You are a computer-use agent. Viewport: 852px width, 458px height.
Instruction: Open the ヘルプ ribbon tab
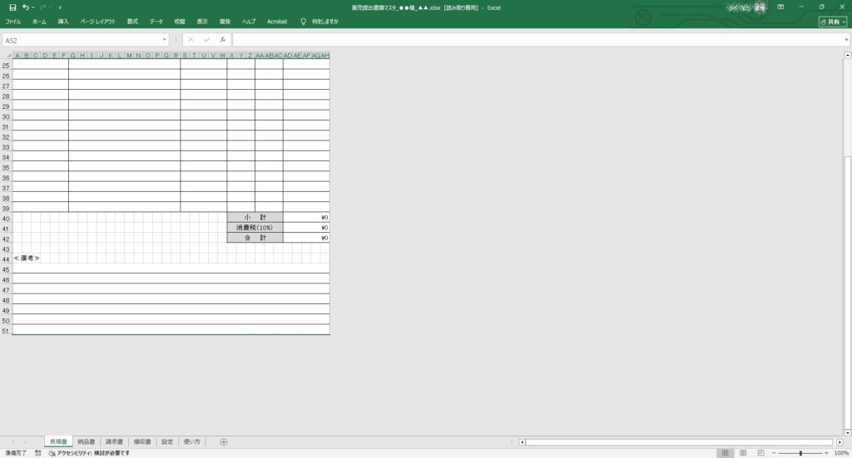[x=248, y=22]
